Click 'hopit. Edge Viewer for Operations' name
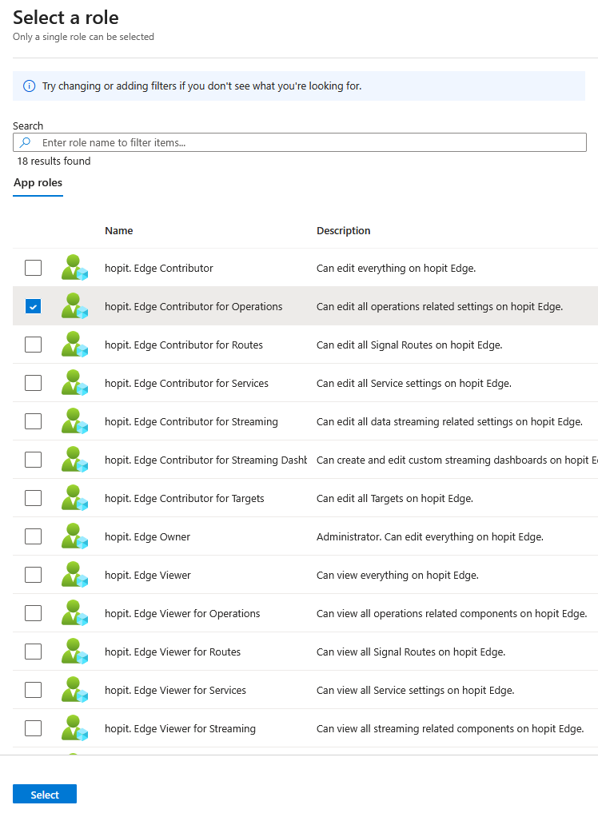 (182, 613)
